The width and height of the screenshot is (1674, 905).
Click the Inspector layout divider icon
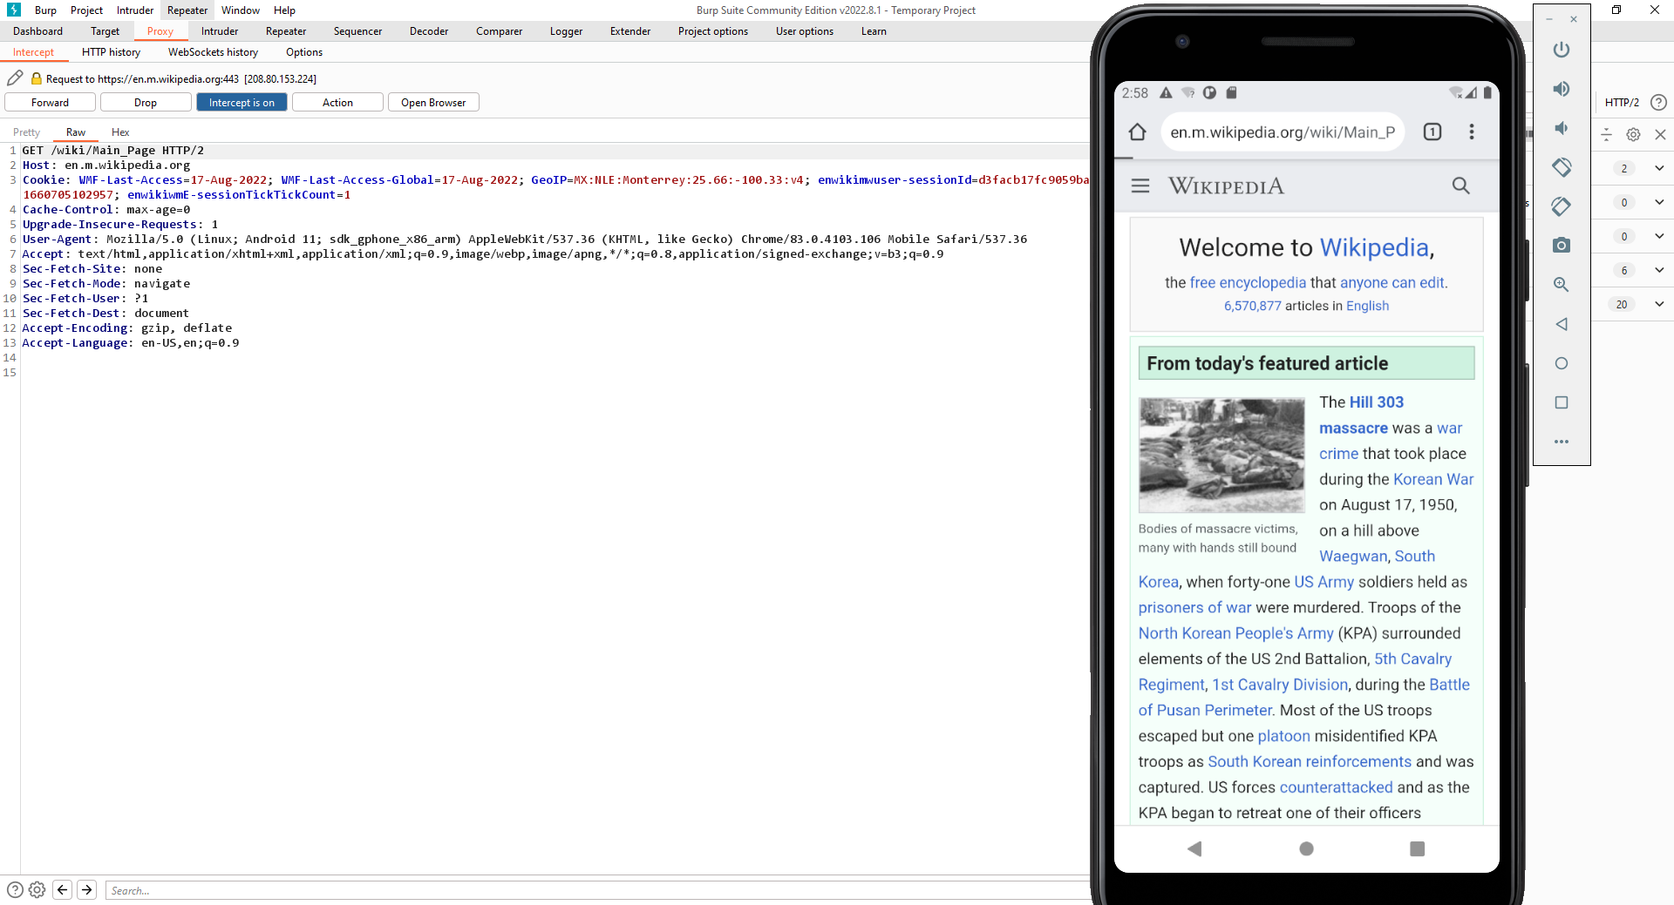coord(1607,134)
